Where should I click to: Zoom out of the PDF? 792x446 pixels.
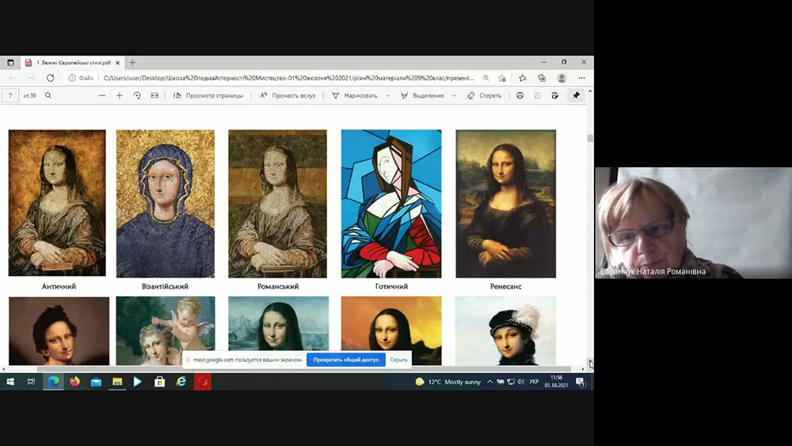click(102, 96)
